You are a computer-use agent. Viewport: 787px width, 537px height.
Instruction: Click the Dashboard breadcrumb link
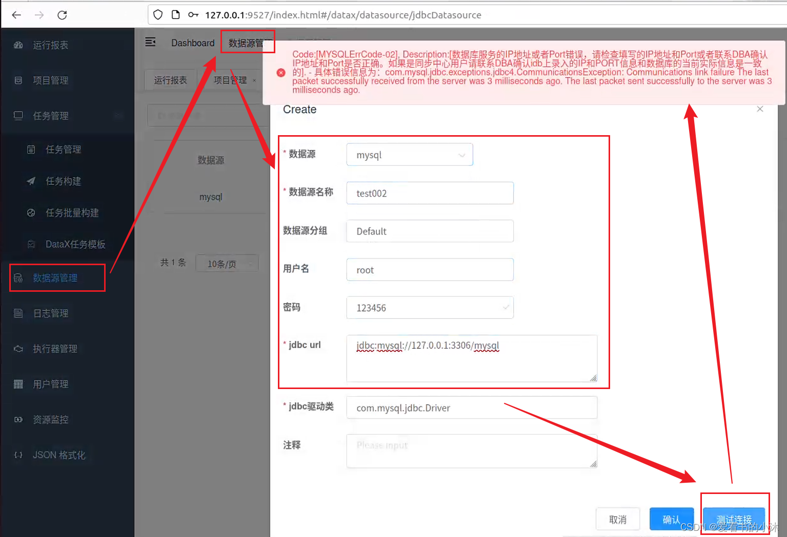tap(193, 43)
